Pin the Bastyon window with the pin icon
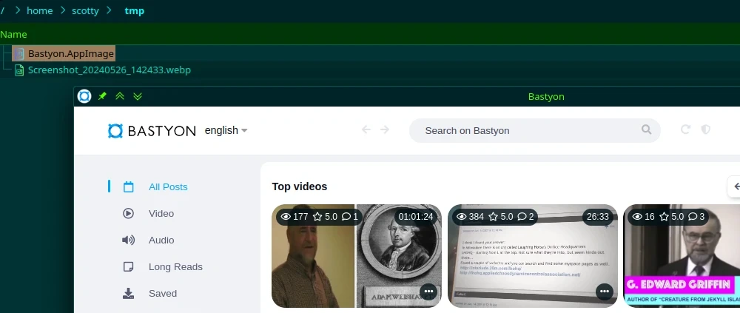Screen dimensions: 740x313 102,96
